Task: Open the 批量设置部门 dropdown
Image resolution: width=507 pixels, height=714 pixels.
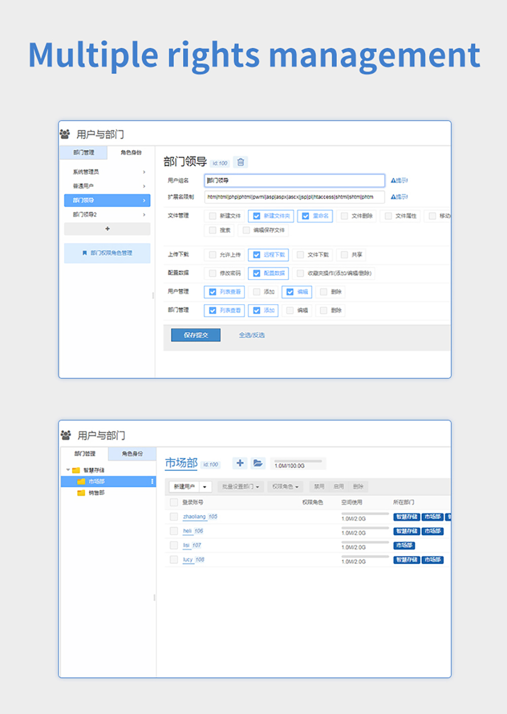Action: tap(240, 487)
